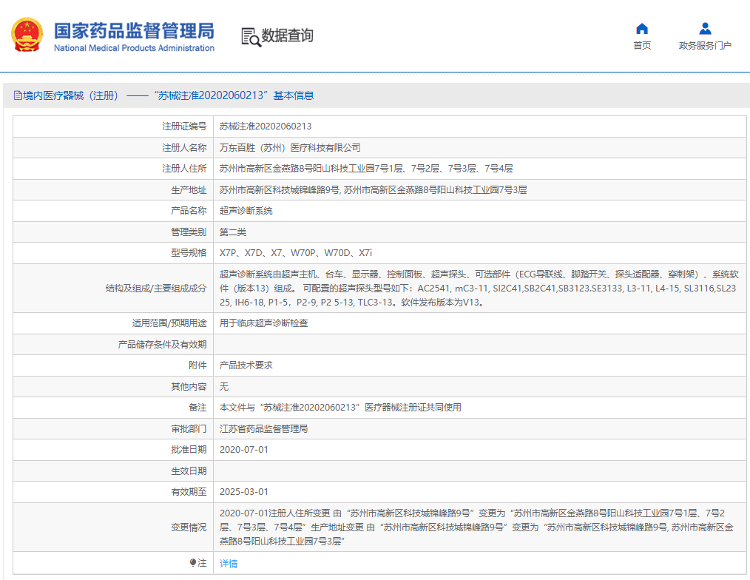Click the 结构及组成/主要组成成分 label
Screen dimensions: 750x580
click(x=156, y=288)
